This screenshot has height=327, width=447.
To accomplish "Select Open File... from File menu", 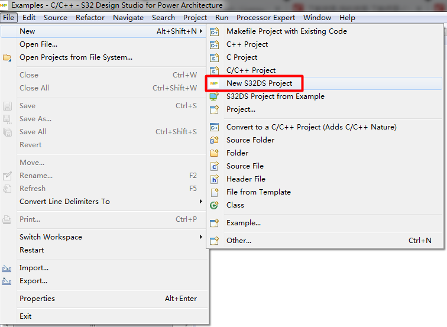I will [x=103, y=44].
